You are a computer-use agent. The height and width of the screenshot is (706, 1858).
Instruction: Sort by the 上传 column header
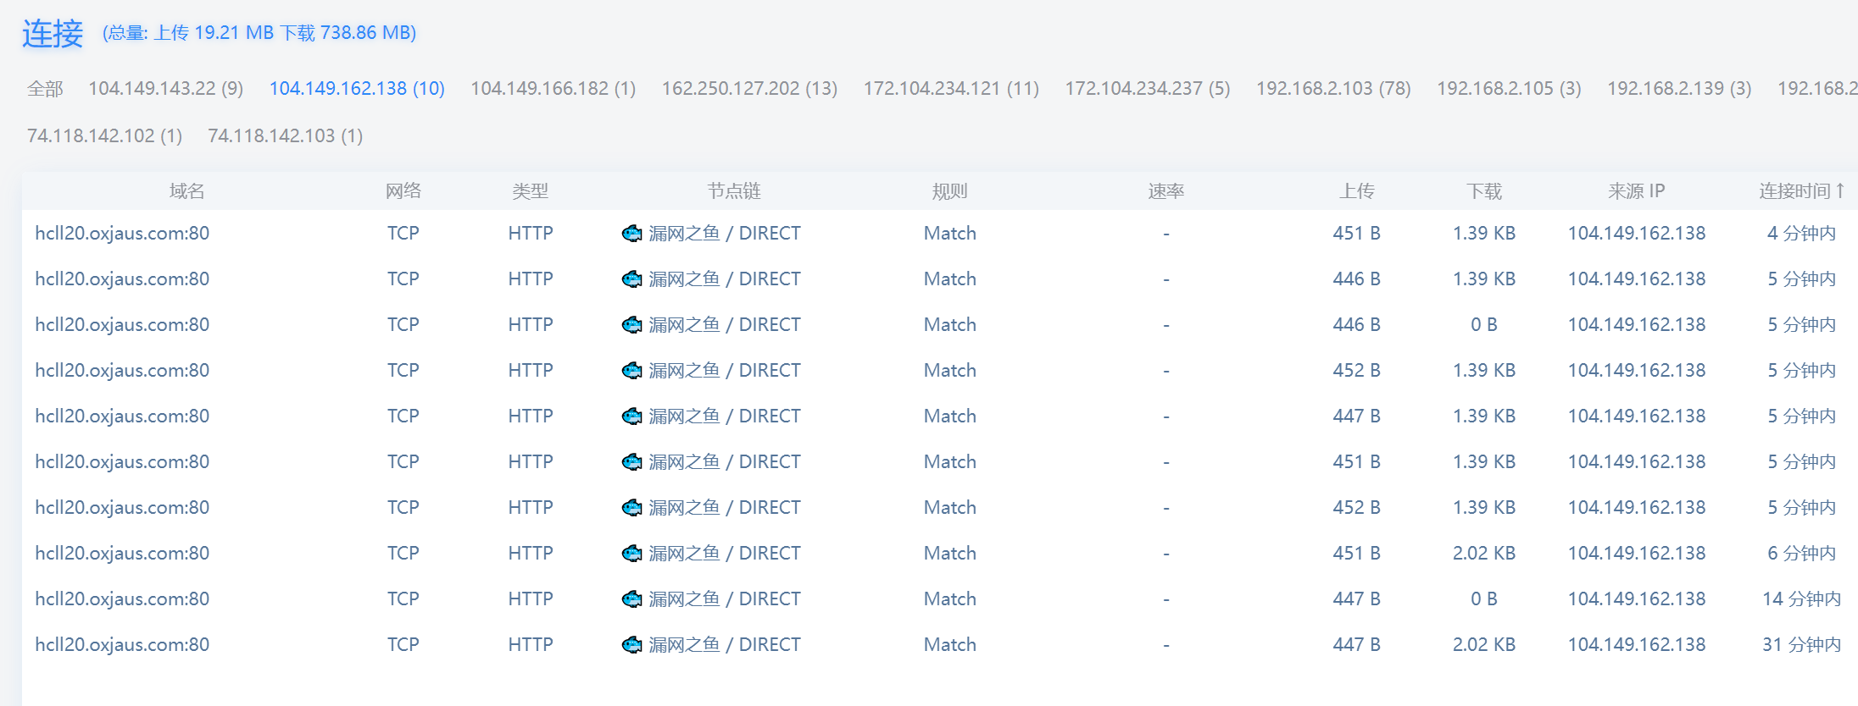click(x=1357, y=191)
